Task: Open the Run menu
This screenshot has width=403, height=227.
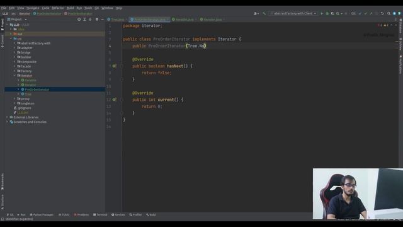Action: pyautogui.click(x=79, y=8)
